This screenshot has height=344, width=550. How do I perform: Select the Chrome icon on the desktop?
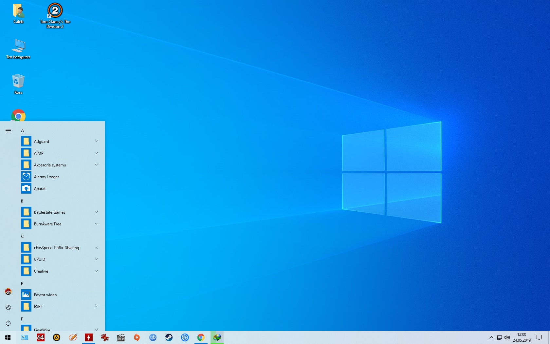pos(18,115)
